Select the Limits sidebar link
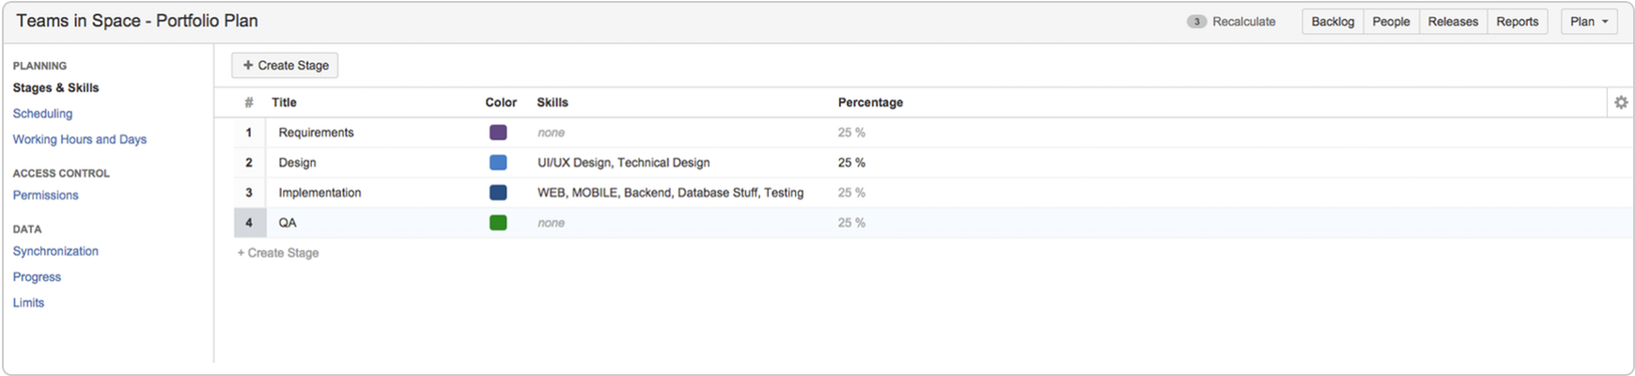The image size is (1635, 376). coord(28,303)
